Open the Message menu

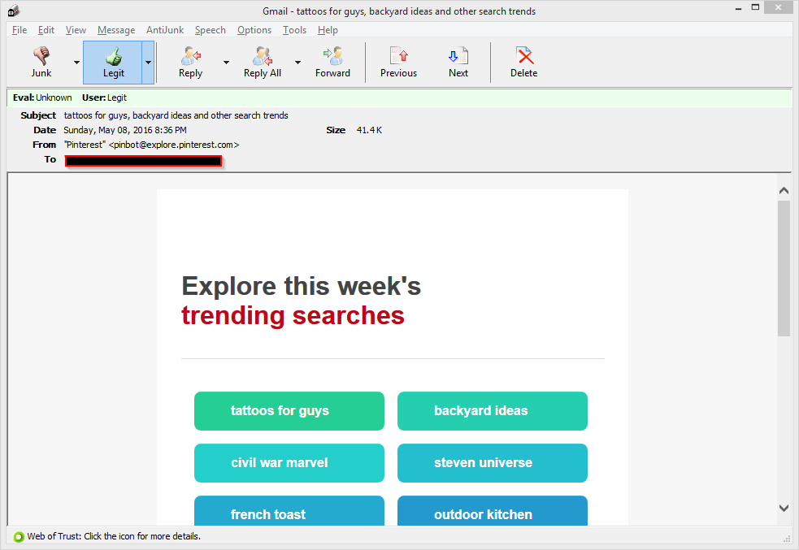(116, 30)
